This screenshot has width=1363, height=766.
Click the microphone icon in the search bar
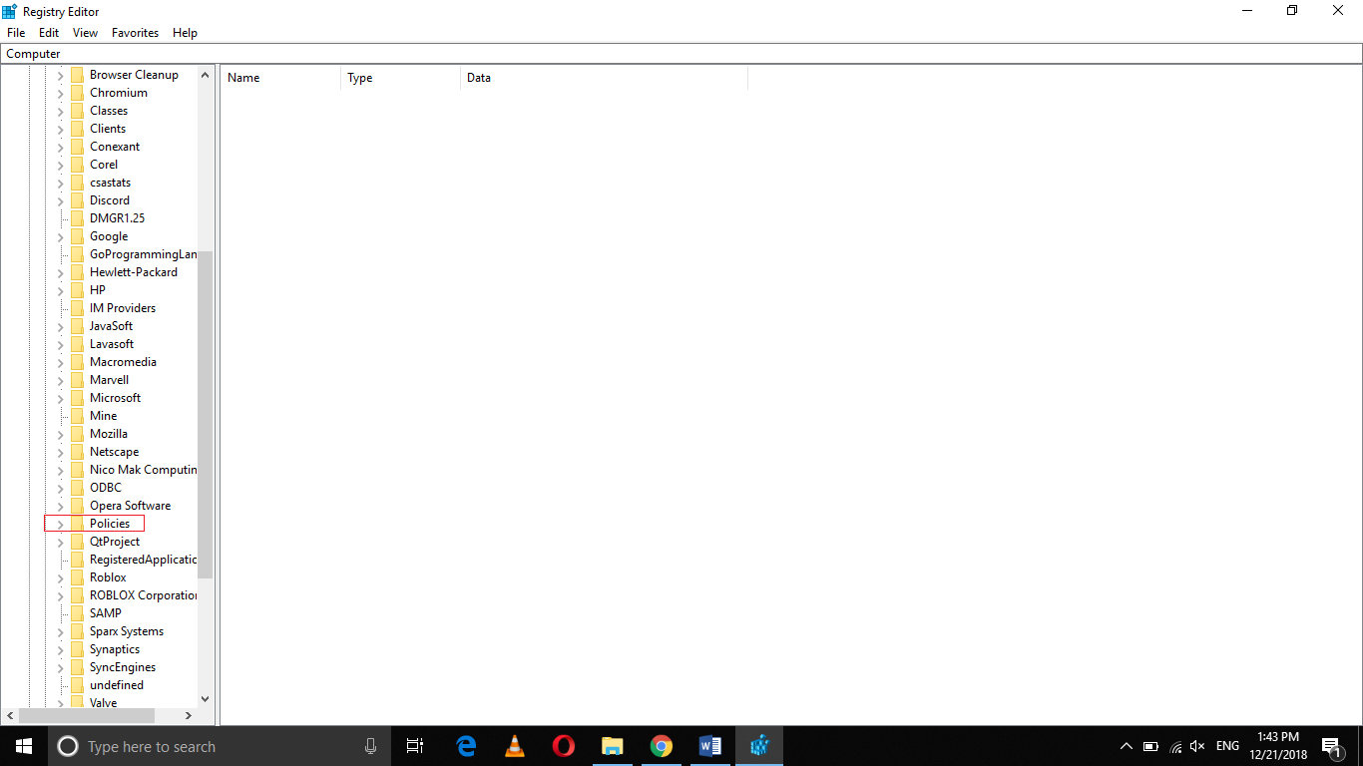(x=370, y=746)
